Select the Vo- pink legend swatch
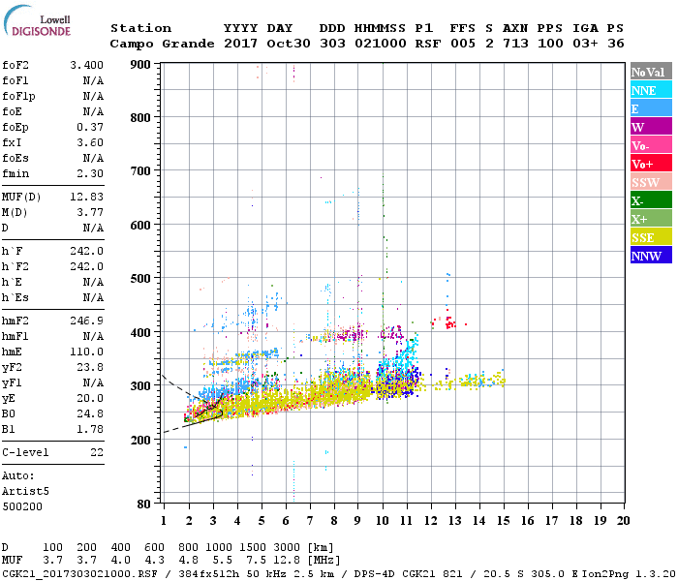Viewport: 678px width, 581px height. point(651,145)
